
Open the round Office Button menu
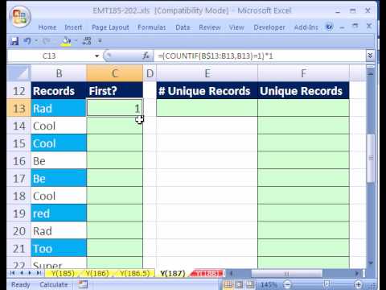pyautogui.click(x=20, y=17)
